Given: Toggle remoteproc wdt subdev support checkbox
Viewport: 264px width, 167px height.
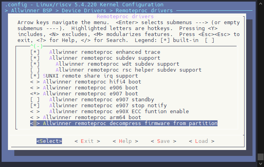Looking at the screenshot, I should 35,64.
